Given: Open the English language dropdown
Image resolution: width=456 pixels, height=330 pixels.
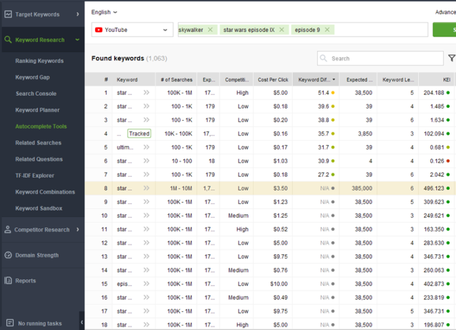Looking at the screenshot, I should click(x=104, y=12).
